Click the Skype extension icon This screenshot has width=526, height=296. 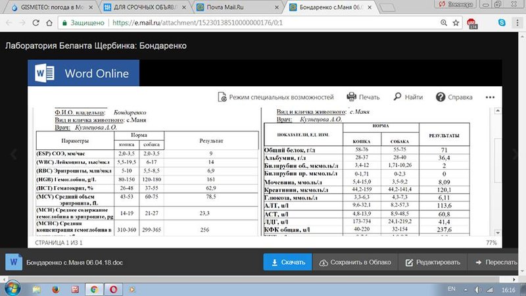tap(502, 22)
